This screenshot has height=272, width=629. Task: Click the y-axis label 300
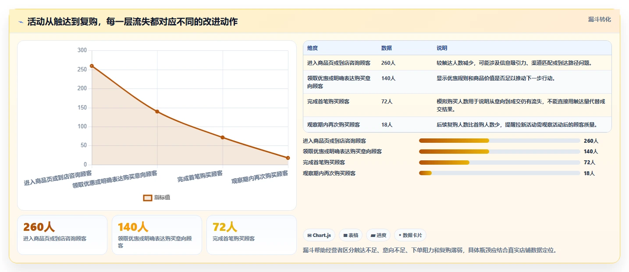pos(82,50)
